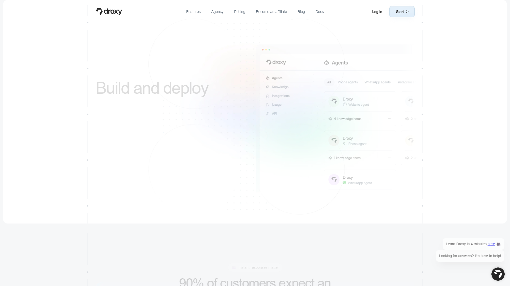
Task: Click the droxy logo in the header
Action: 109,11
